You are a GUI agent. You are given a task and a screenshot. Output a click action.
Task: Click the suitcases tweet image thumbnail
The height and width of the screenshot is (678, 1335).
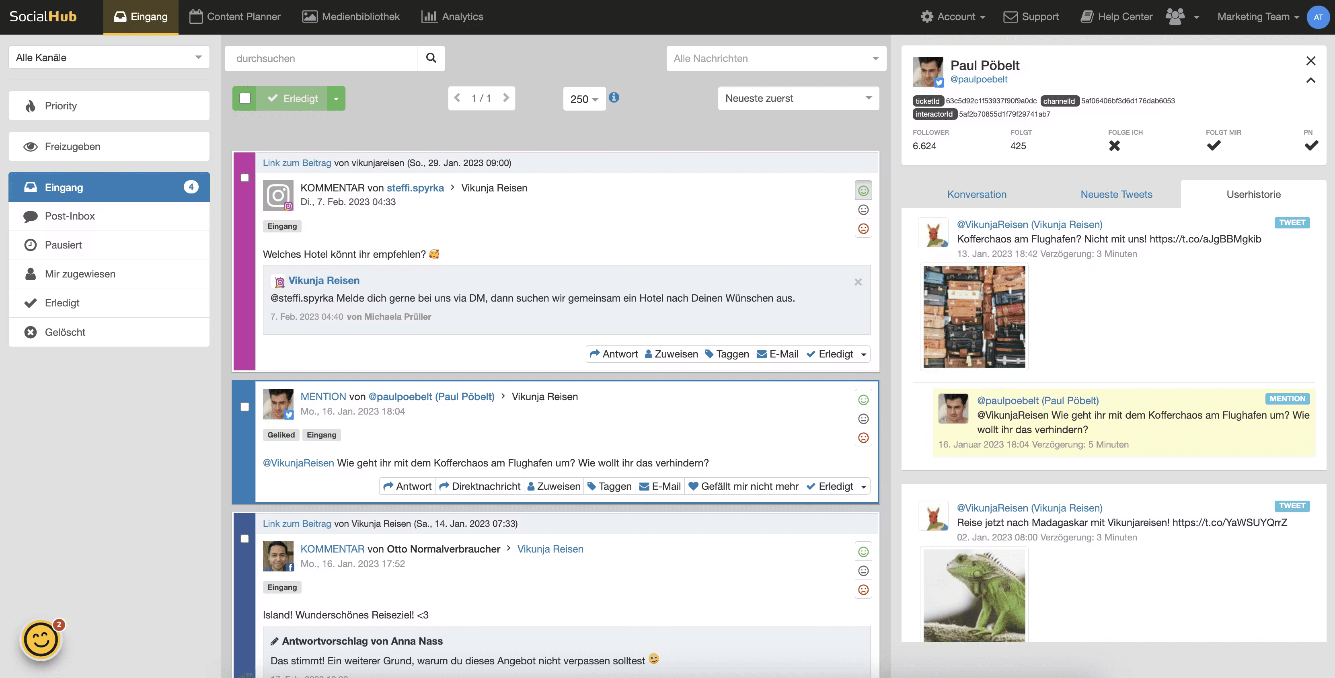pyautogui.click(x=974, y=317)
